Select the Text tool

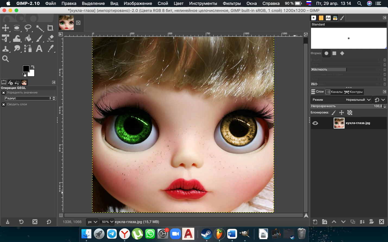39,49
